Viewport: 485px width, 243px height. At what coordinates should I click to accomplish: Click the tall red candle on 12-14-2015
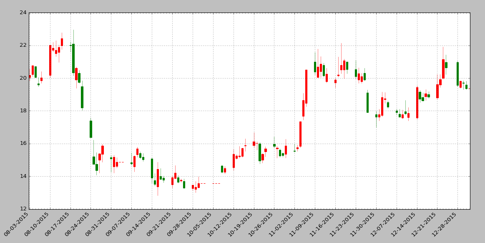point(417,103)
